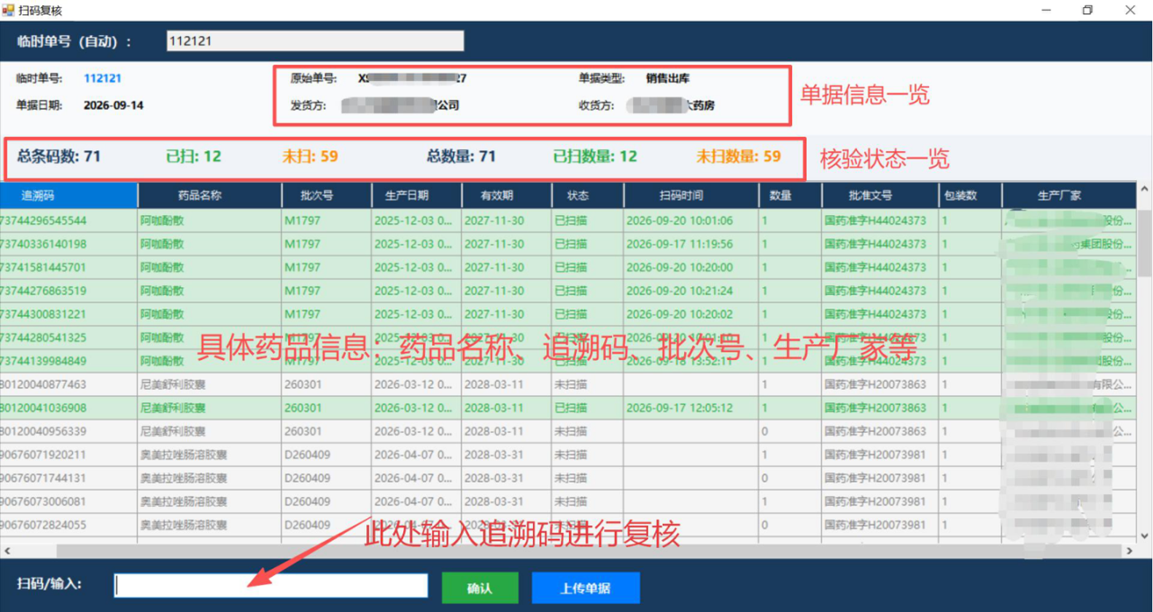Select row with code 73740336140198
Image resolution: width=1153 pixels, height=612 pixels.
567,243
